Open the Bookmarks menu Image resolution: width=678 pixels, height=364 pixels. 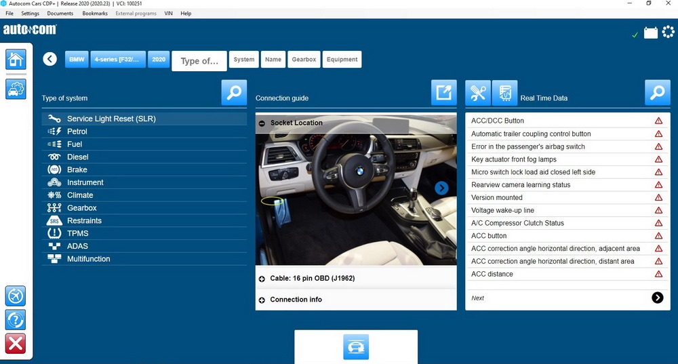coord(94,14)
